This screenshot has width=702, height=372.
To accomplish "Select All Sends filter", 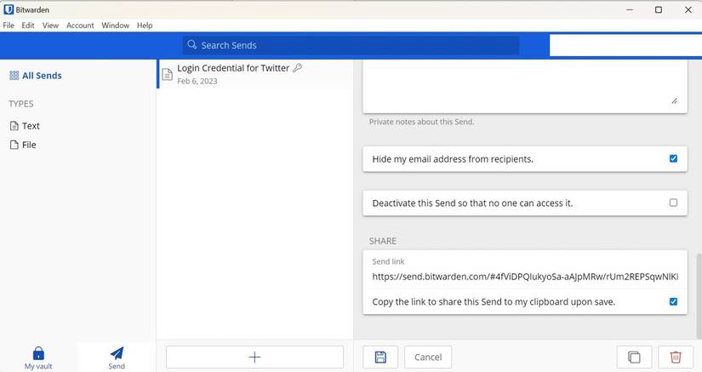I will (42, 76).
